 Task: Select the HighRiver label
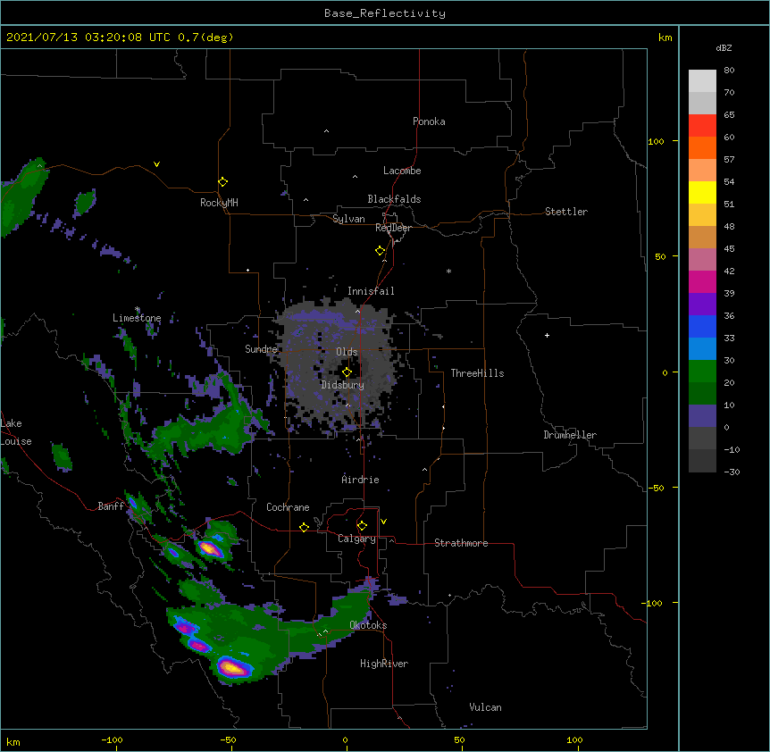[384, 664]
